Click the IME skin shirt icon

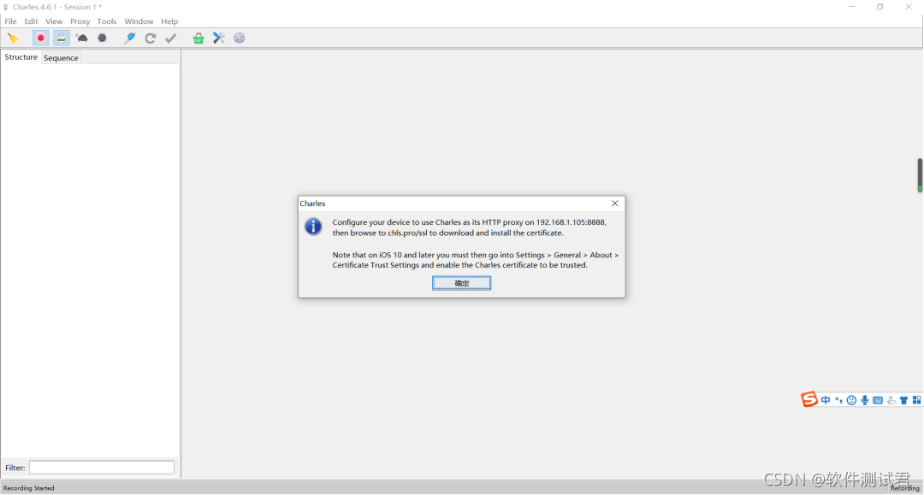click(904, 400)
